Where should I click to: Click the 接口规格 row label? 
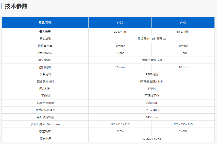(x=45, y=67)
